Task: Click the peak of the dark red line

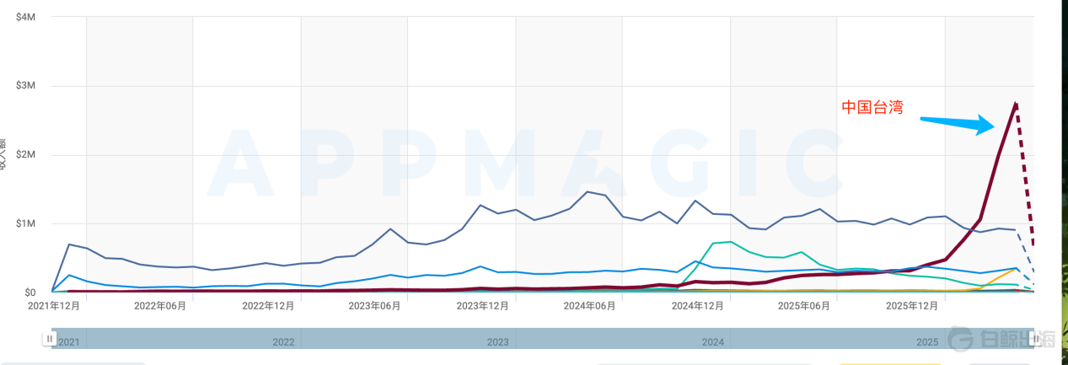Action: (1016, 103)
